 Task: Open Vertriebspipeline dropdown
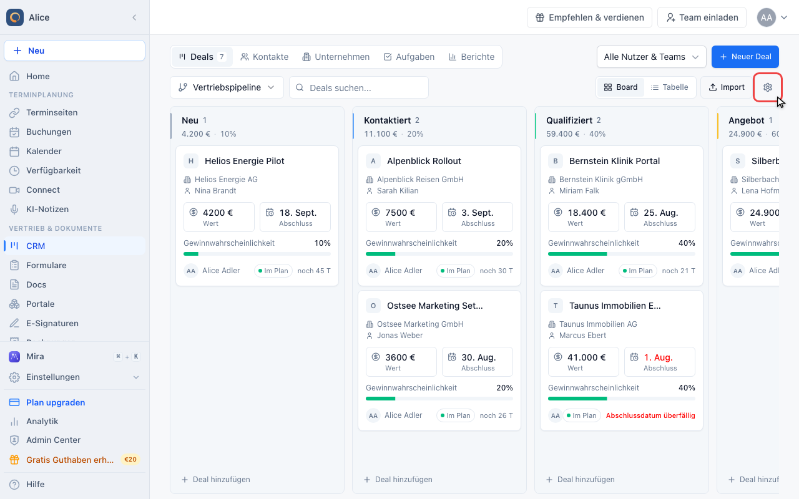227,87
